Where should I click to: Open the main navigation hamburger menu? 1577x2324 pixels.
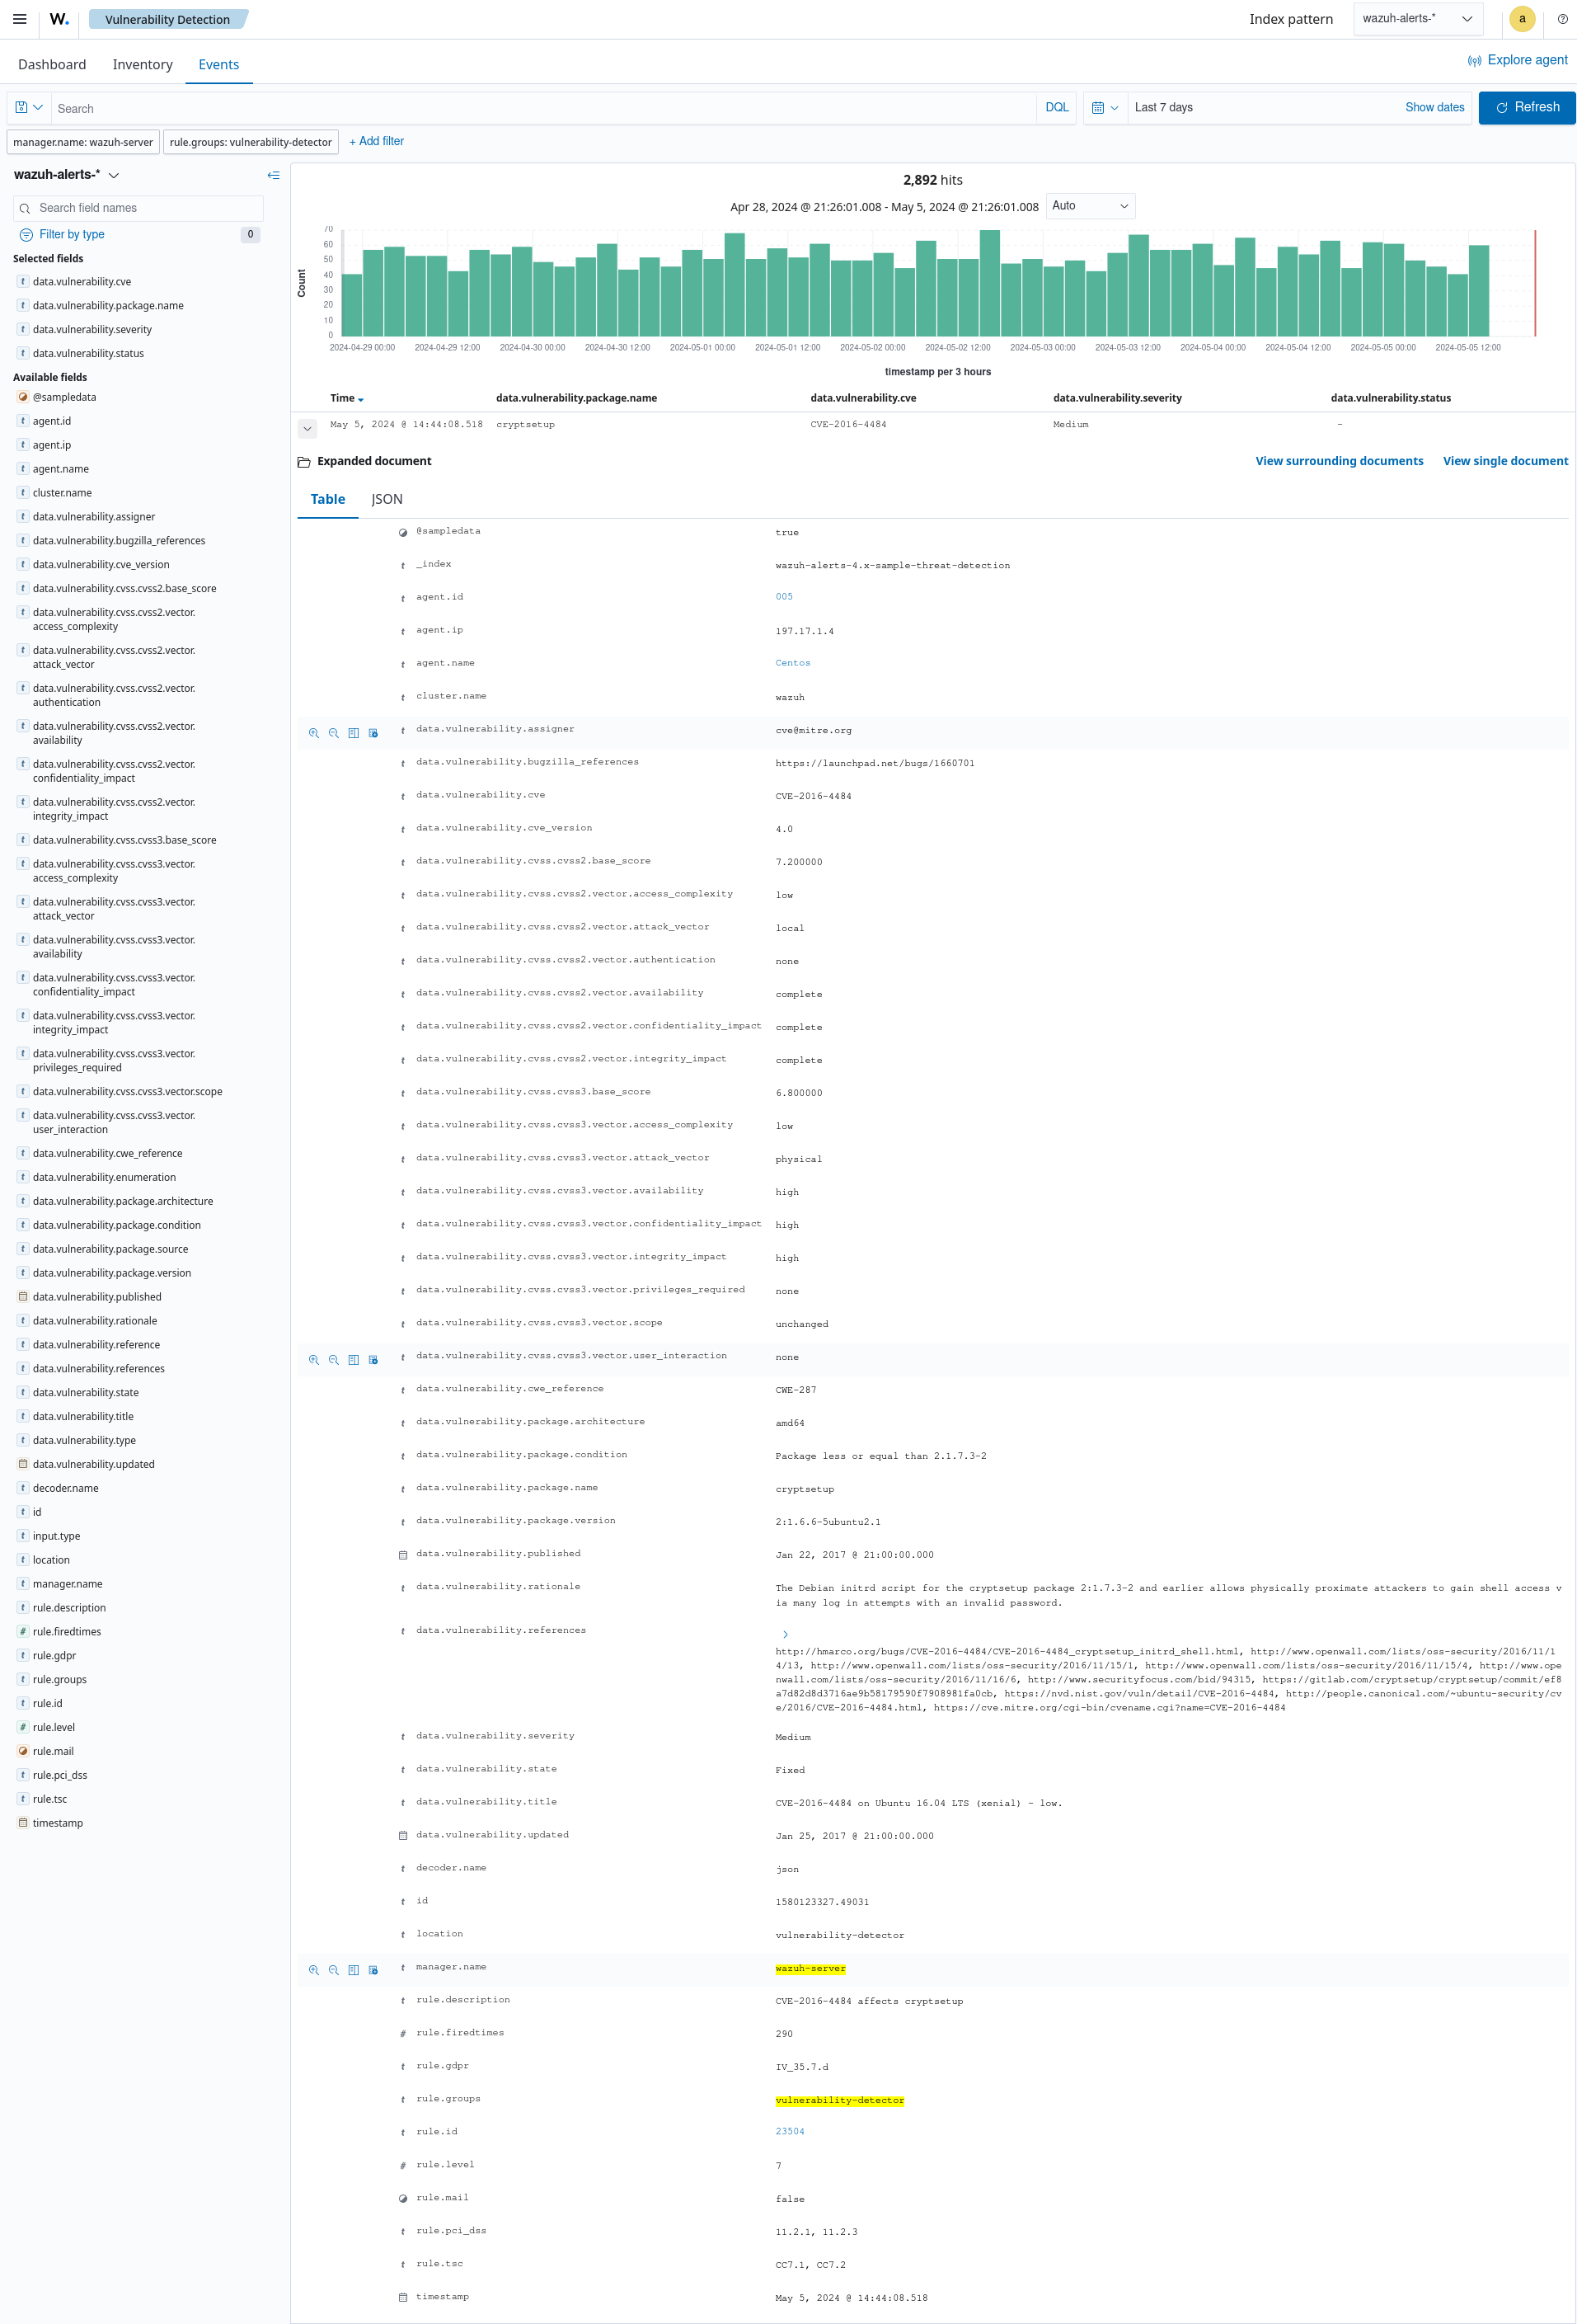[19, 19]
